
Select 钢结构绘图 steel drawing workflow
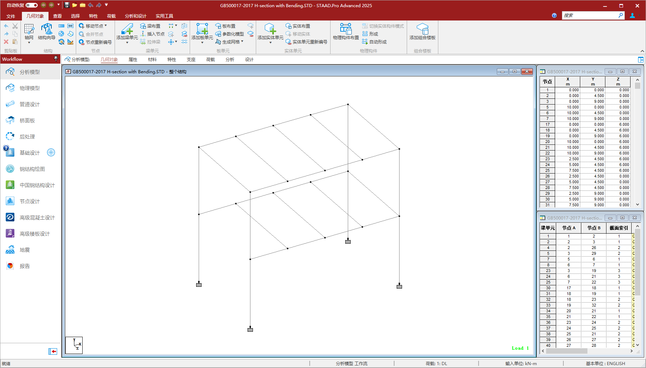pyautogui.click(x=31, y=169)
